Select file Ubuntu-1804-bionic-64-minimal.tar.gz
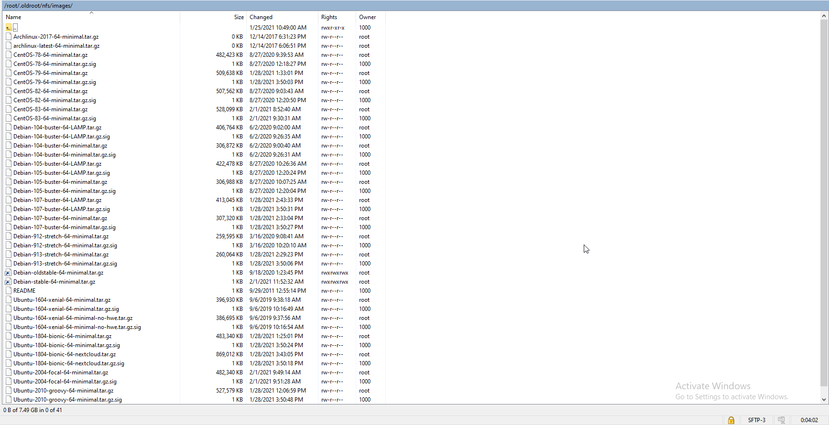829x425 pixels. click(62, 336)
